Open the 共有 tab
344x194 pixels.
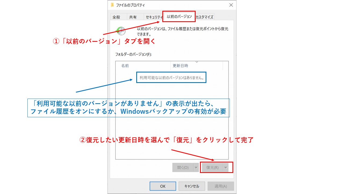133,17
